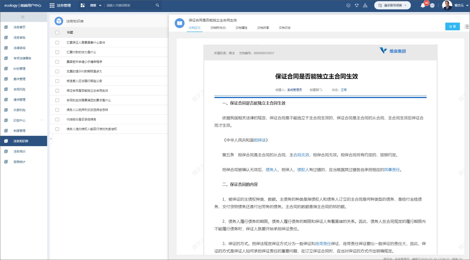Check the box for 债务人以抵押形式反担保会怎样
The height and width of the screenshot is (260, 470).
point(57,110)
